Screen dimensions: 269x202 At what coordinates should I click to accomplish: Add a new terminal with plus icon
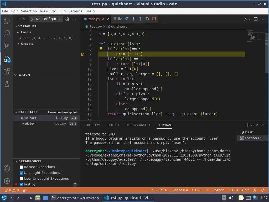coord(247,125)
